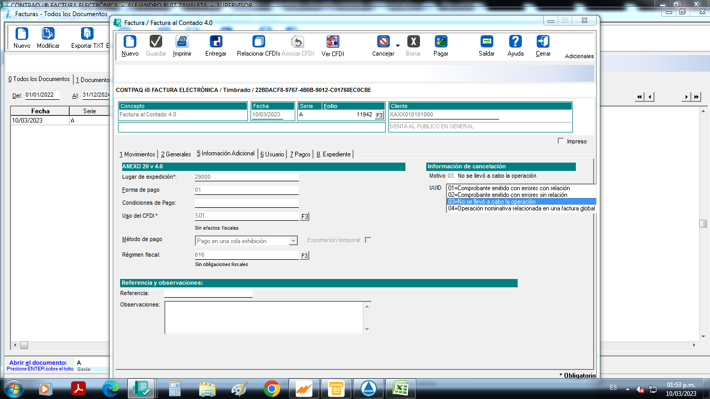This screenshot has width=710, height=399.
Task: Switch to 6 Usuario tab
Action: point(272,154)
